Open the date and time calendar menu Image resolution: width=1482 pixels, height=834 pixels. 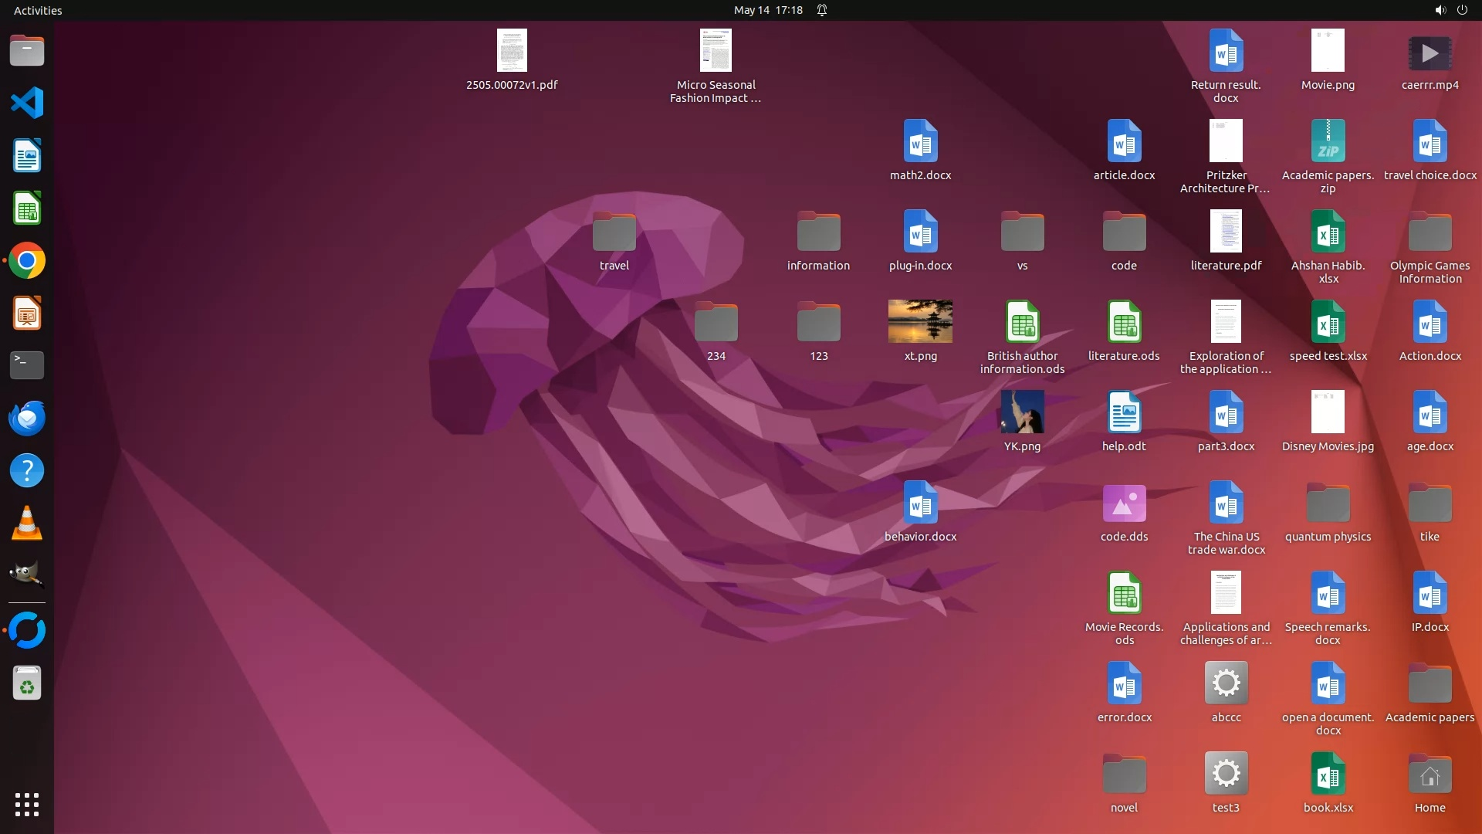point(767,10)
